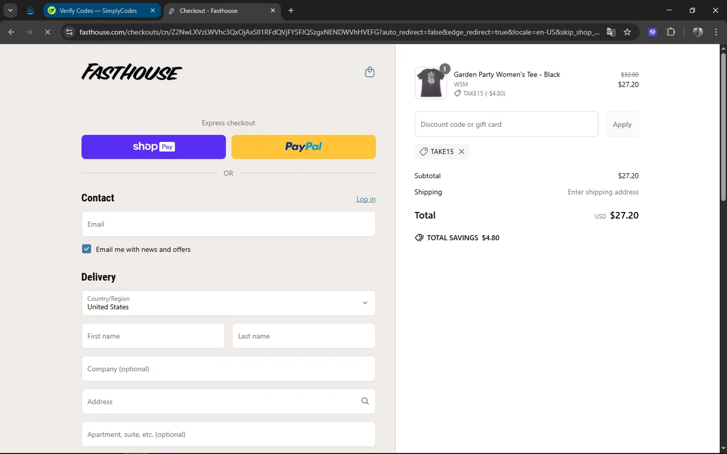The image size is (727, 454).
Task: Switch to the Verify Codes — SimplyCodes tab
Action: click(x=98, y=11)
